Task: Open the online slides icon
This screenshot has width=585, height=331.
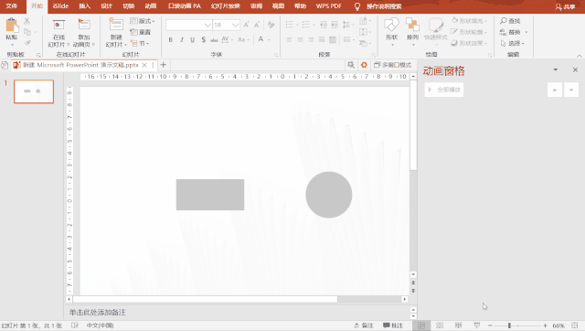Action: [58, 25]
